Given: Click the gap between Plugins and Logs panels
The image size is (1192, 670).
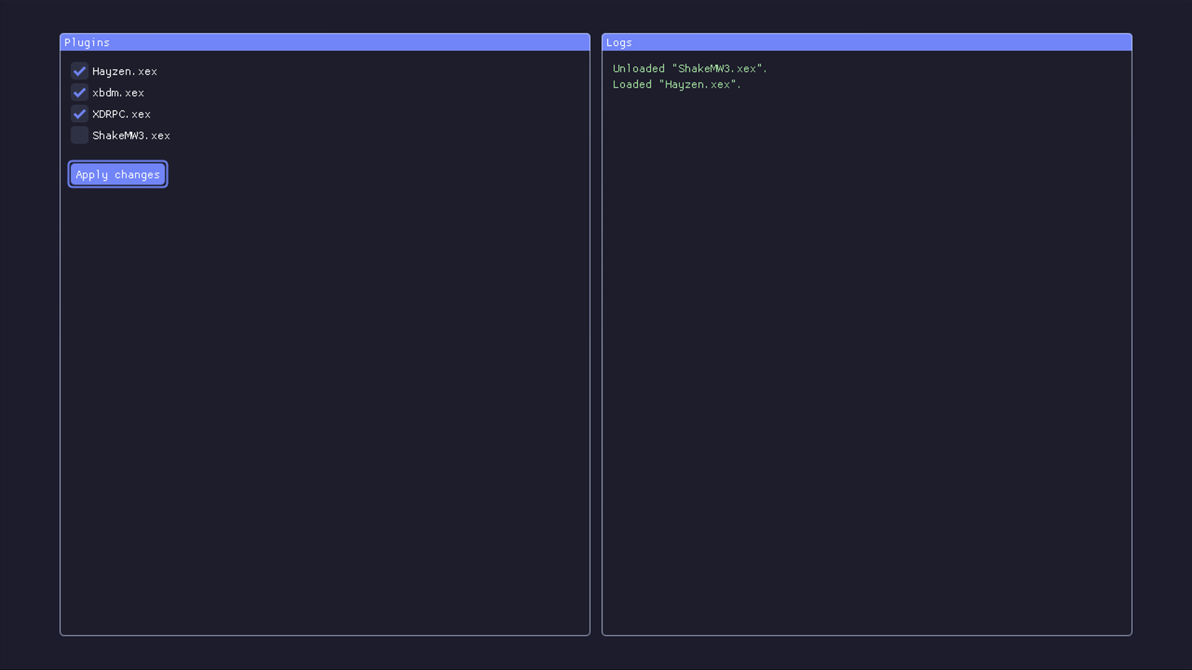Looking at the screenshot, I should pos(596,335).
